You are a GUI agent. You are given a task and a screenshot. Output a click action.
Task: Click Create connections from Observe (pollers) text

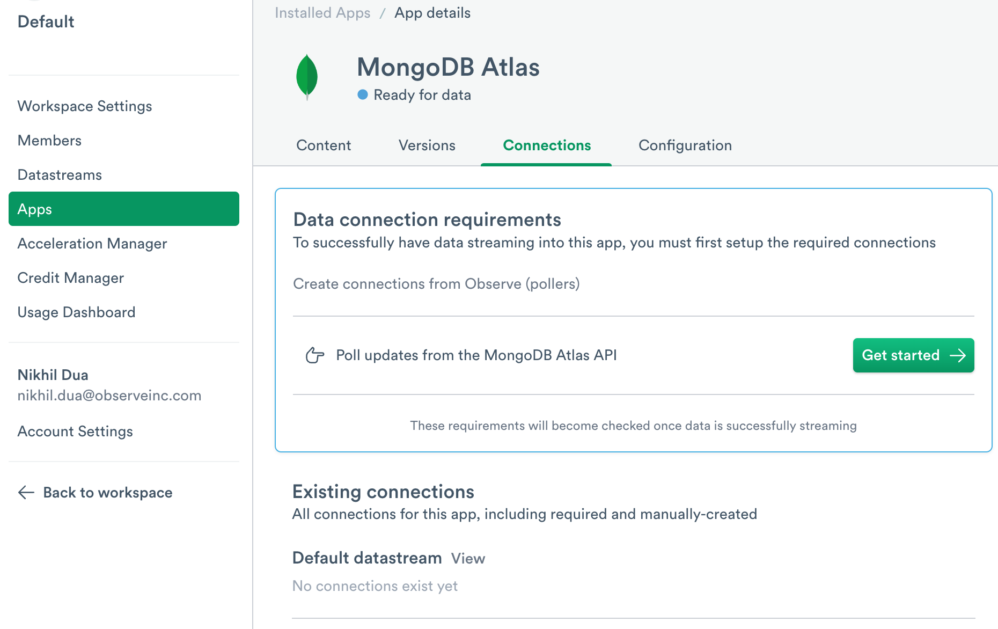[x=436, y=284]
